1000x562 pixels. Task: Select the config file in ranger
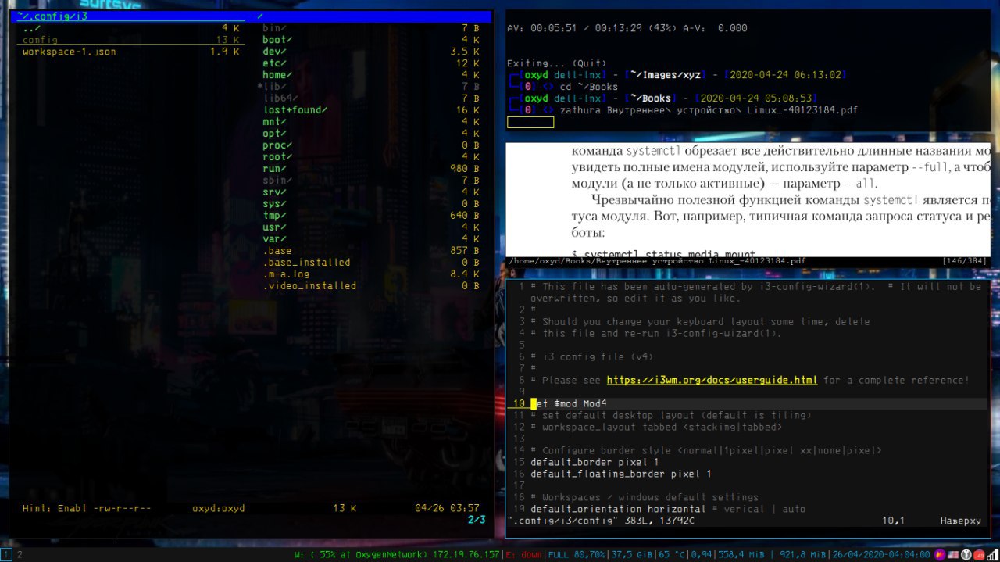tap(130, 40)
